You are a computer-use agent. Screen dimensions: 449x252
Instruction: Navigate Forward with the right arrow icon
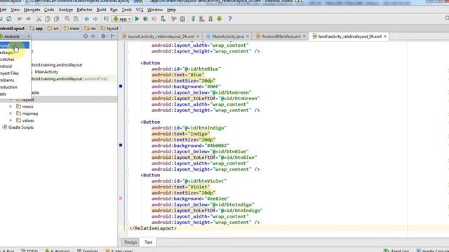[95, 19]
